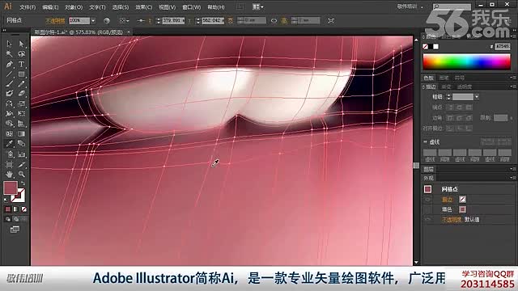The image size is (518, 291).
Task: Switch to the 色板 panel tab
Action: (x=428, y=78)
